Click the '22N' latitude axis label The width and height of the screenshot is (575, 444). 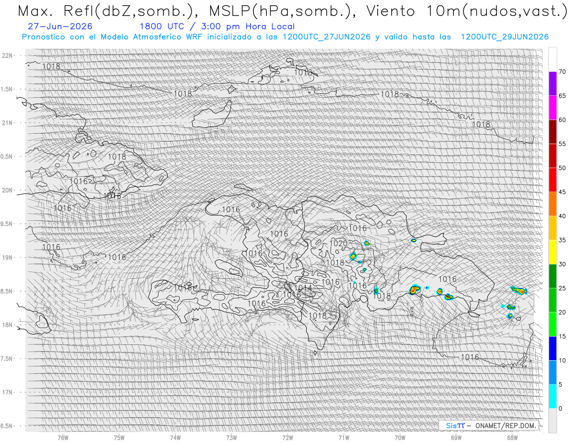[8, 55]
